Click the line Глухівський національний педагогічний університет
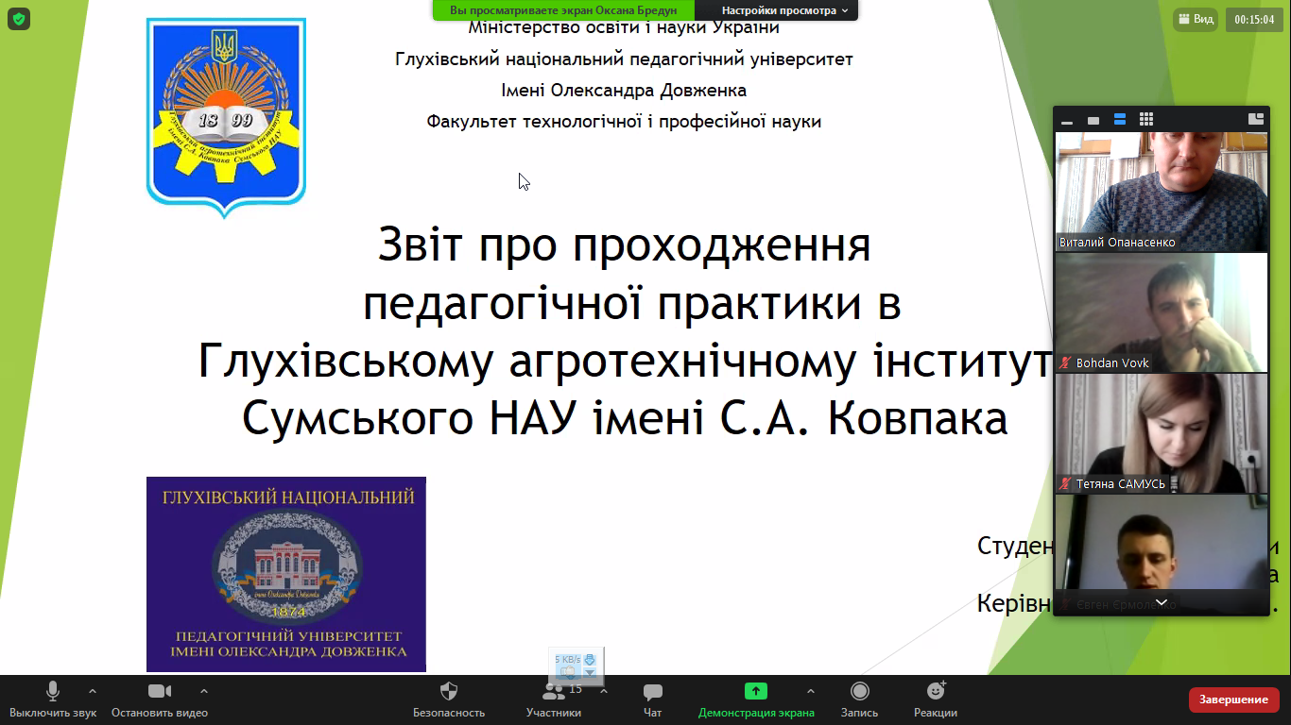Screen dimensions: 1291x725 [x=624, y=59]
